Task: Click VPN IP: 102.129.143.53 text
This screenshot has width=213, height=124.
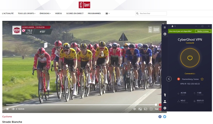Action: (x=190, y=84)
